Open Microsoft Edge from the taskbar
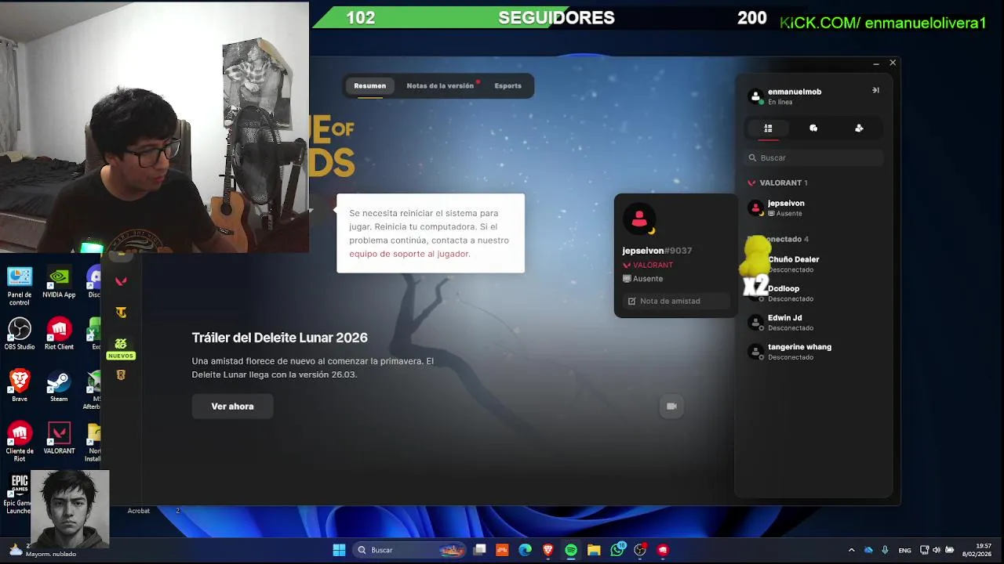 (x=525, y=550)
